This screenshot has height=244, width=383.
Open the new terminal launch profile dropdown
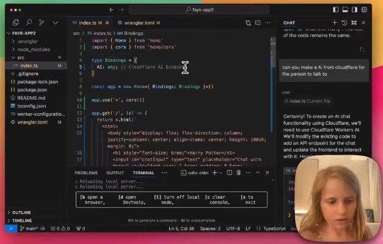(221, 173)
